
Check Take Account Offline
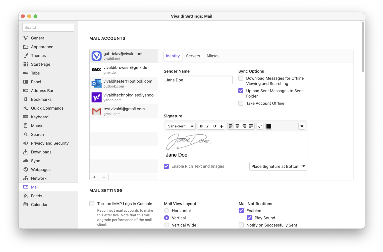(241, 103)
